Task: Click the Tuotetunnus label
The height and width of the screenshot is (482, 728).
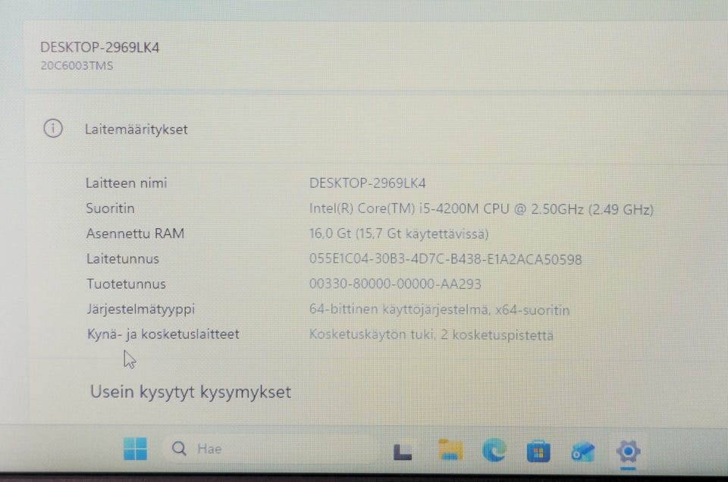Action: tap(126, 283)
